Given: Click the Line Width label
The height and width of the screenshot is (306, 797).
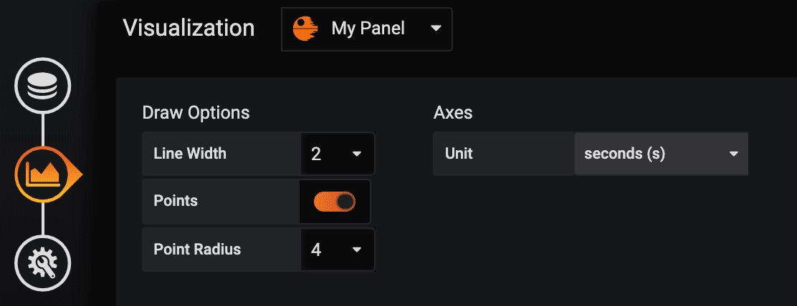Looking at the screenshot, I should coord(190,154).
